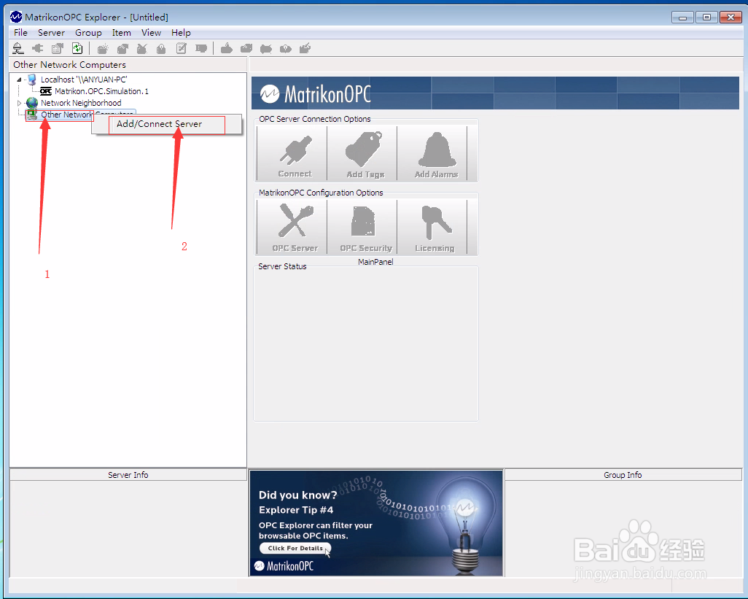Click the Server Status label

(282, 266)
